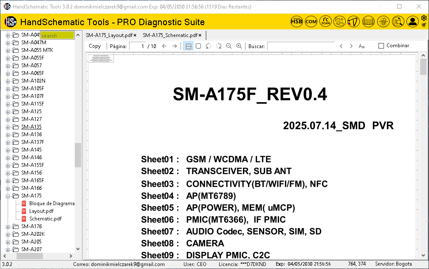Image resolution: width=429 pixels, height=269 pixels.
Task: Open the waveform signal icon
Action: pos(383,21)
